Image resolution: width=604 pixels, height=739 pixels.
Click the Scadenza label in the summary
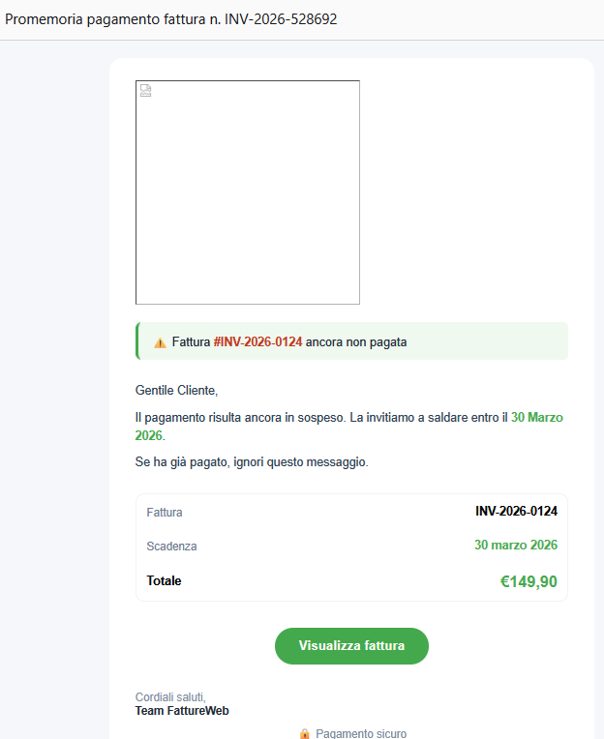171,547
